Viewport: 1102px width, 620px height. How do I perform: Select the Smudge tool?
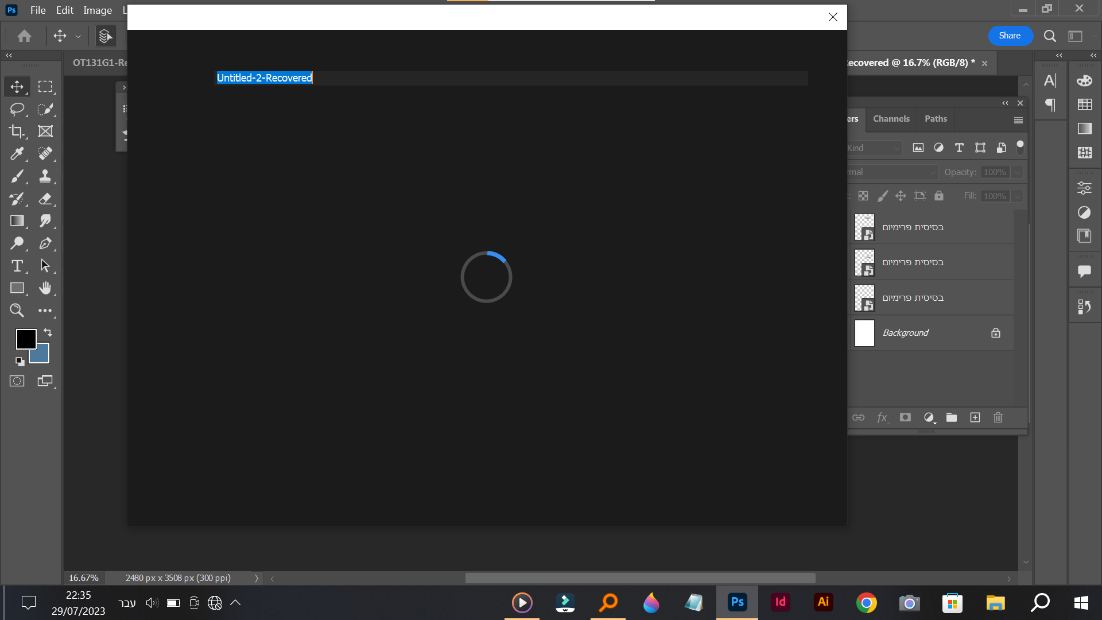click(x=45, y=221)
